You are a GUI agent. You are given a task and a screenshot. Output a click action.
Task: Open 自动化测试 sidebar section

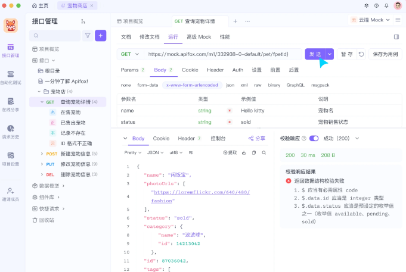[x=11, y=78]
